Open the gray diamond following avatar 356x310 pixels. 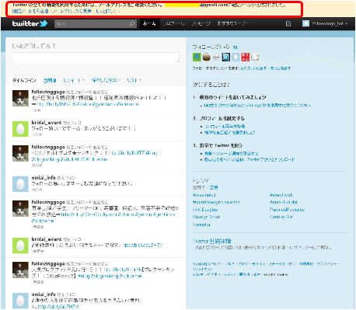coord(216,57)
